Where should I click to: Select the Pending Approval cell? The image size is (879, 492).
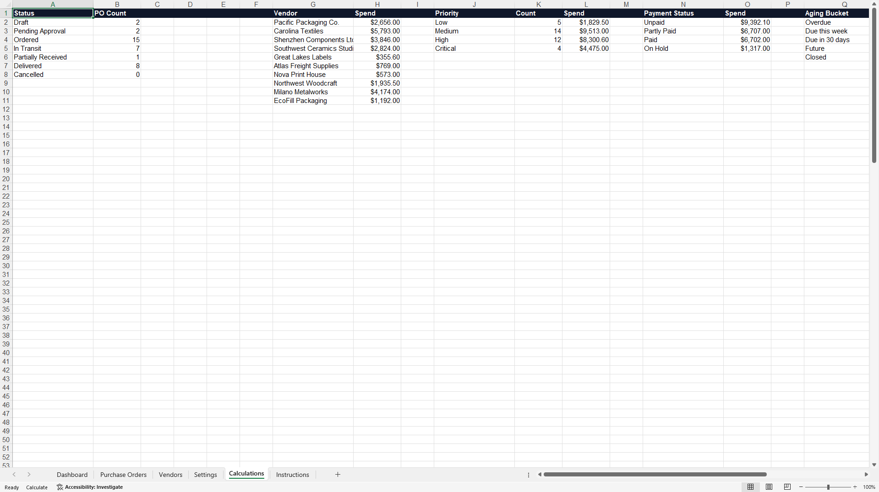[x=53, y=31]
